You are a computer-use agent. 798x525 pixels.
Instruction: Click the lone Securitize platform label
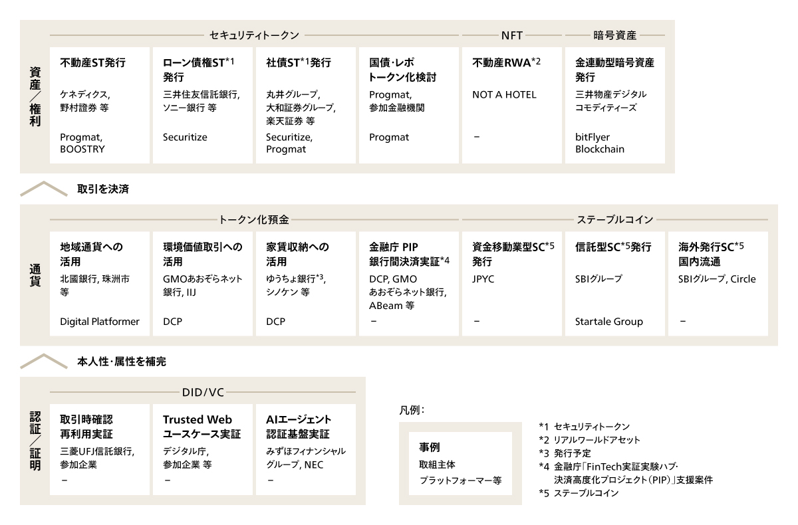tap(185, 138)
